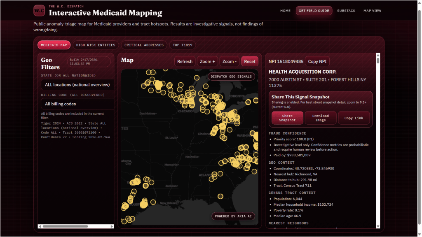The image size is (422, 237).
Task: Click the W.C Dispatch logo icon
Action: pyautogui.click(x=39, y=10)
